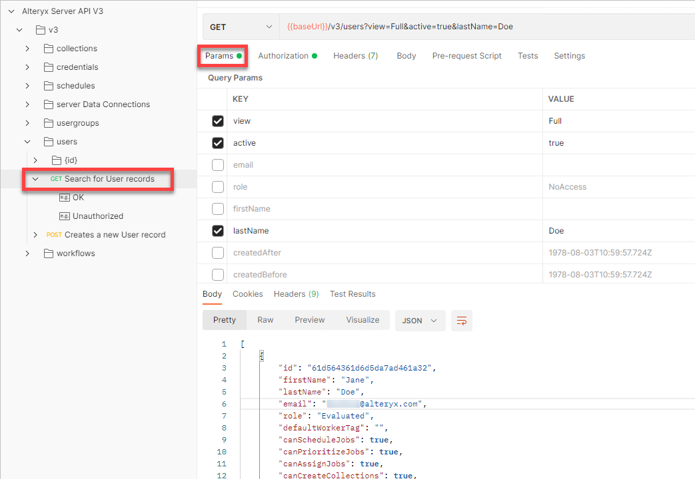Toggle line wrapping in the response viewer
The image size is (695, 479).
tap(461, 320)
